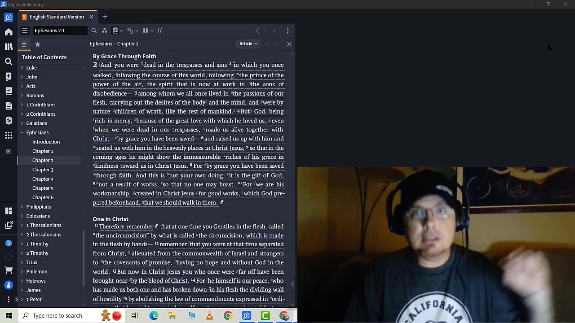Click the add shortcut plus icon in sidebar
Image resolution: width=575 pixels, height=323 pixels.
9,152
